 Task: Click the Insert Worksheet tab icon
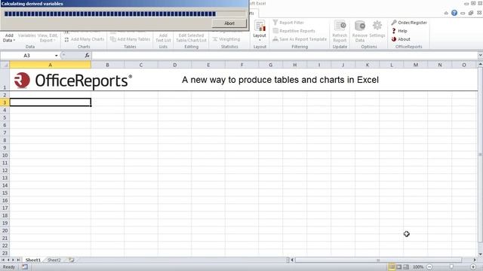point(71,260)
